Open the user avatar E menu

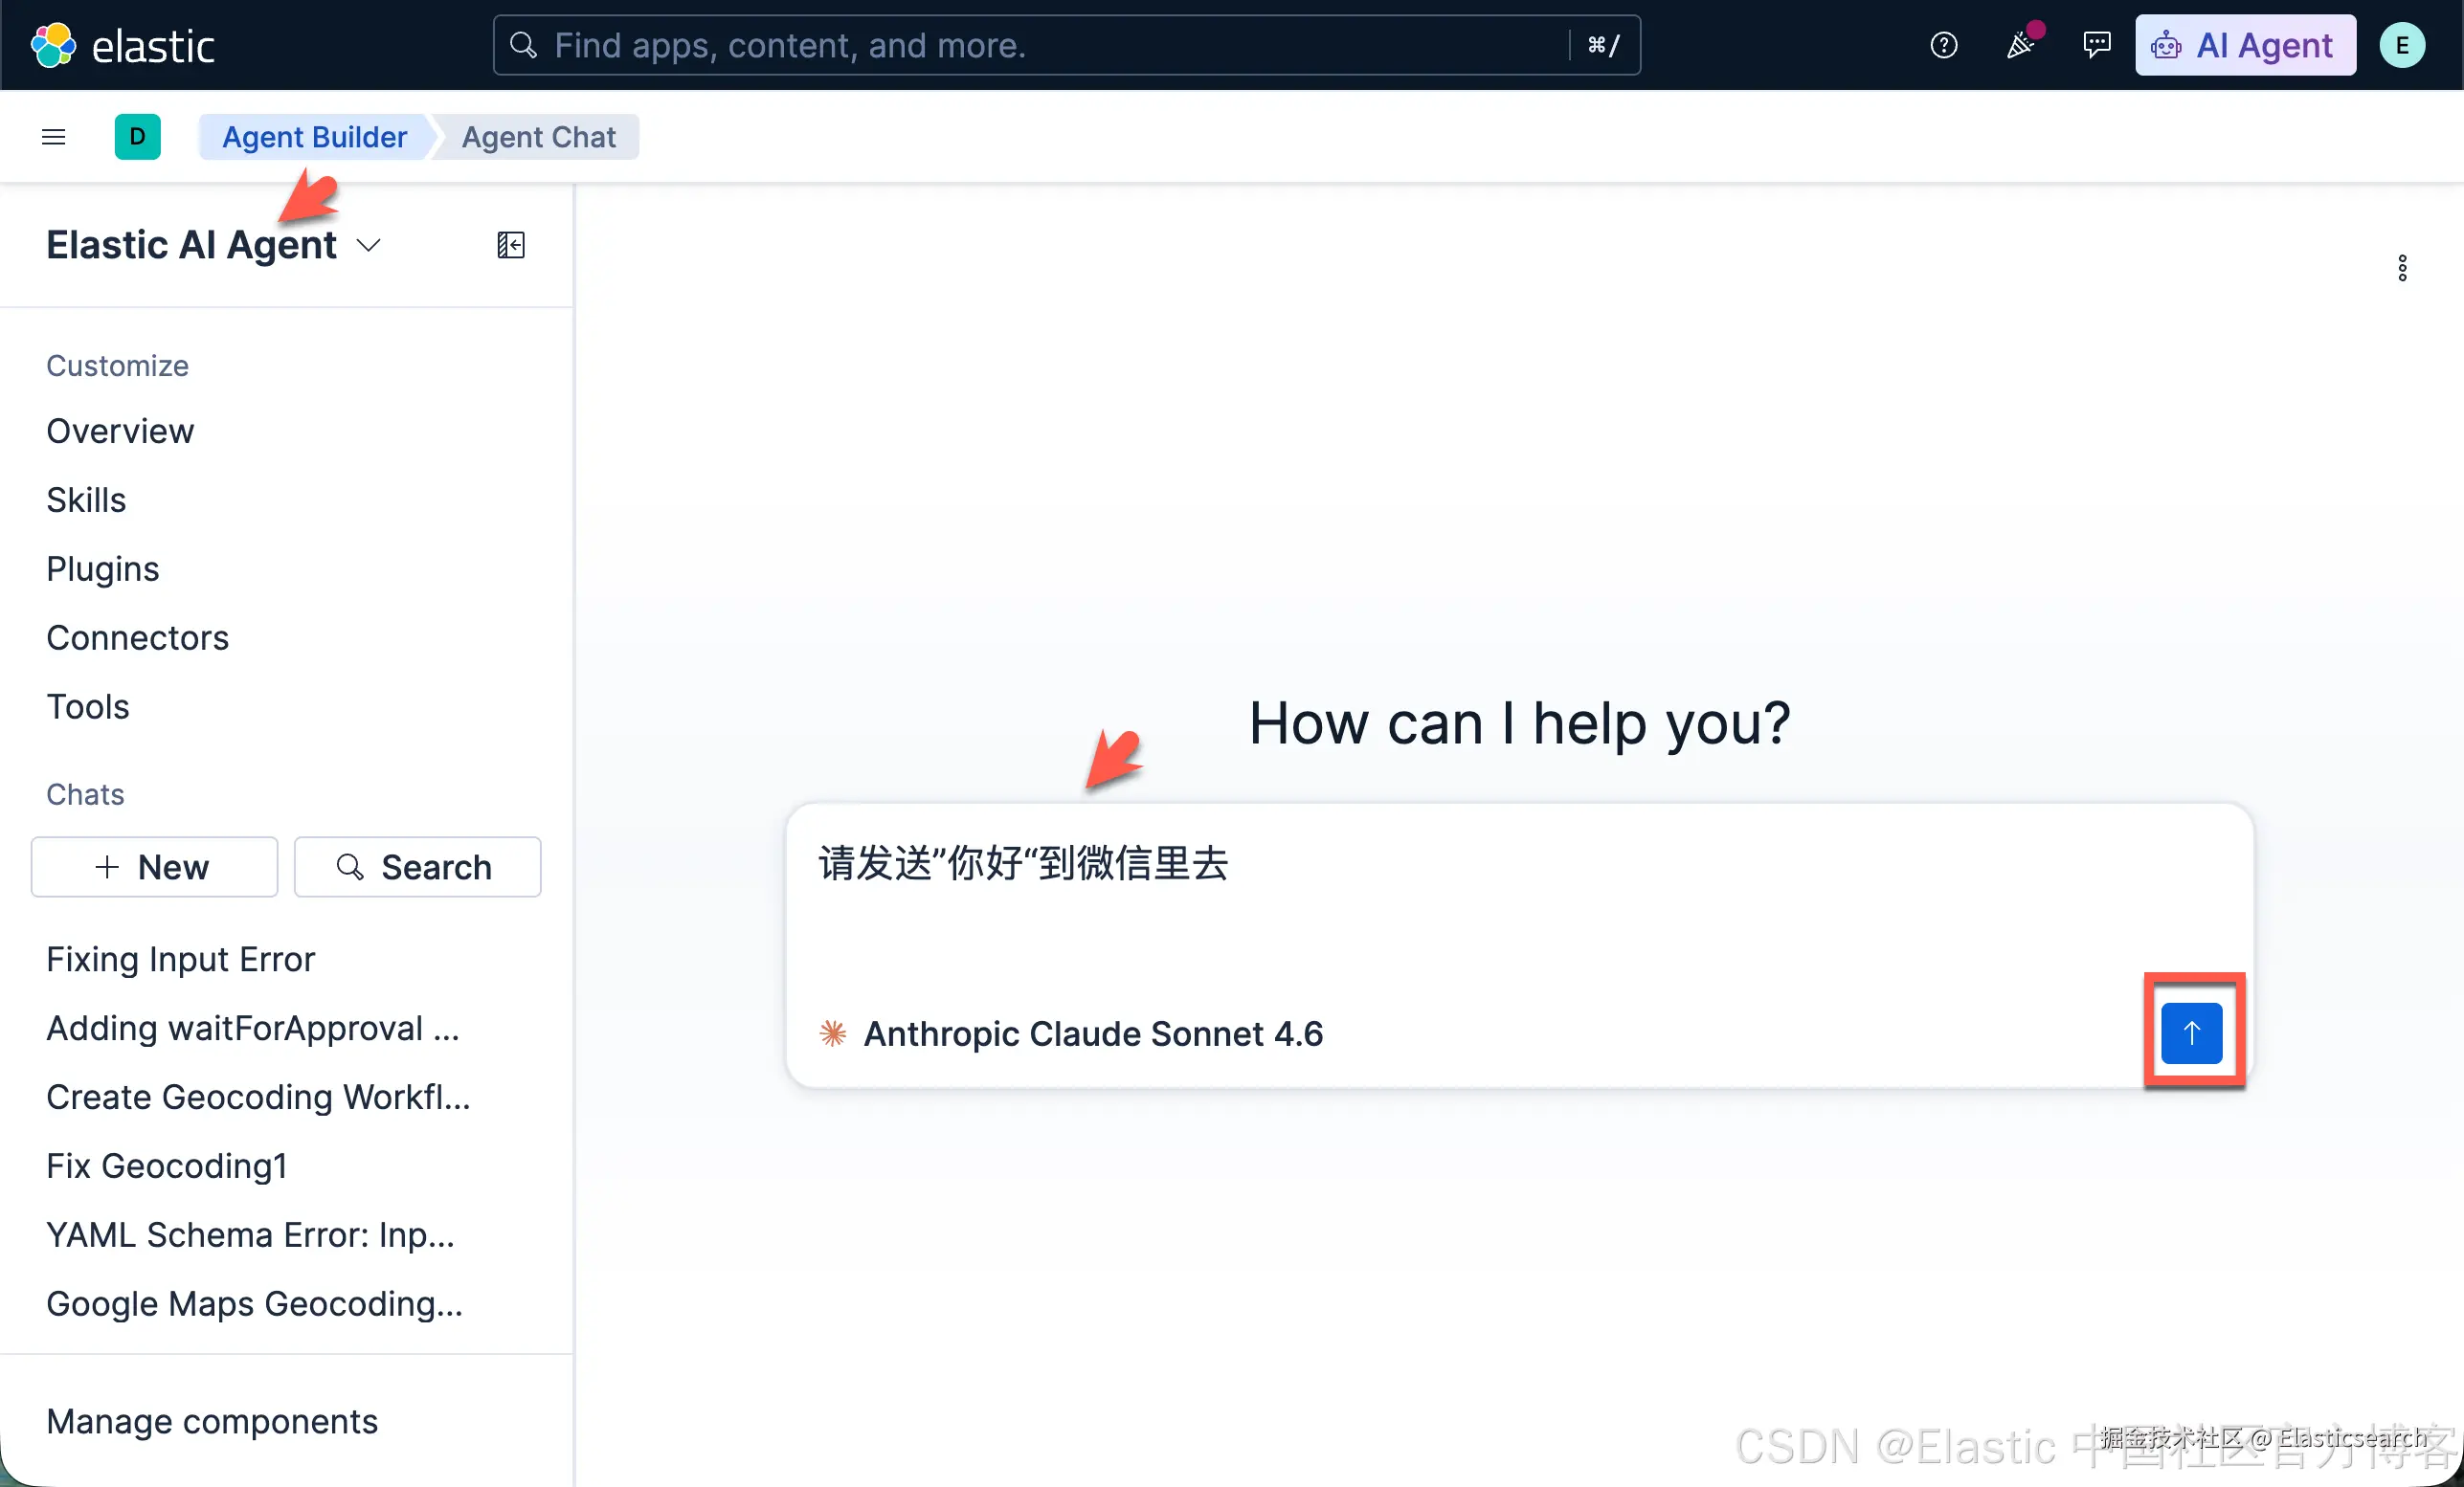point(2402,45)
